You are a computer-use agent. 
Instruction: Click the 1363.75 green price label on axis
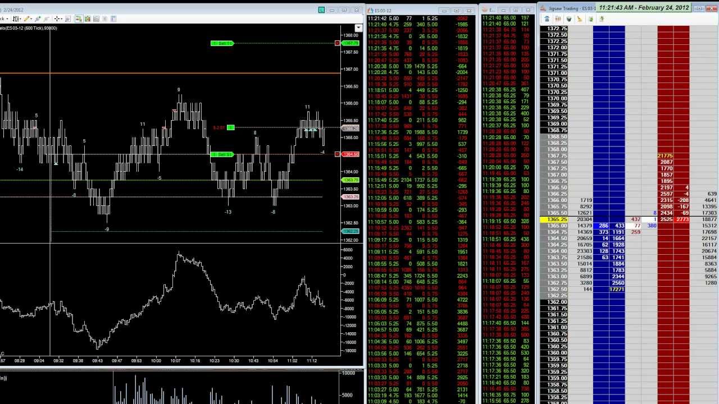351,180
